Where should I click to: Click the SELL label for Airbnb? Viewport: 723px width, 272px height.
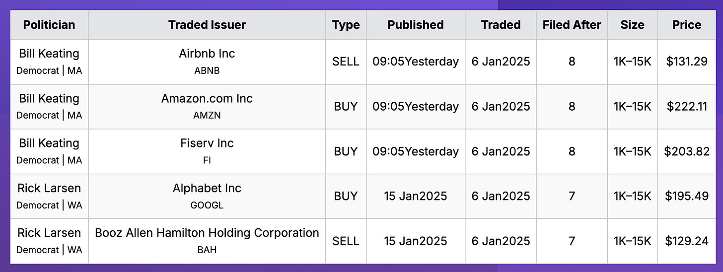[x=346, y=62]
